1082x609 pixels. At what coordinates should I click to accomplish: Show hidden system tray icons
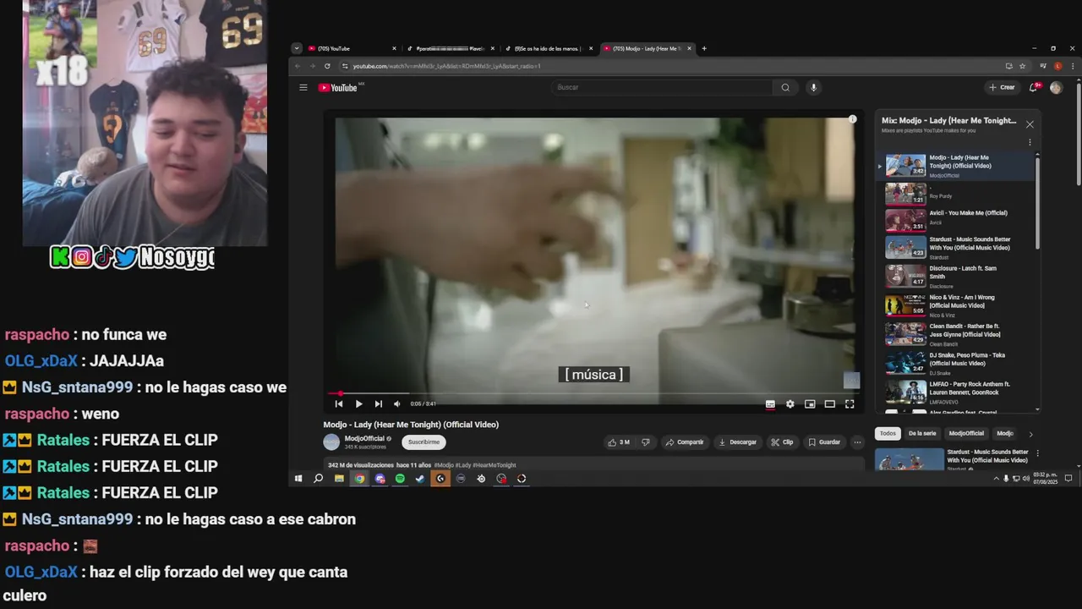996,479
